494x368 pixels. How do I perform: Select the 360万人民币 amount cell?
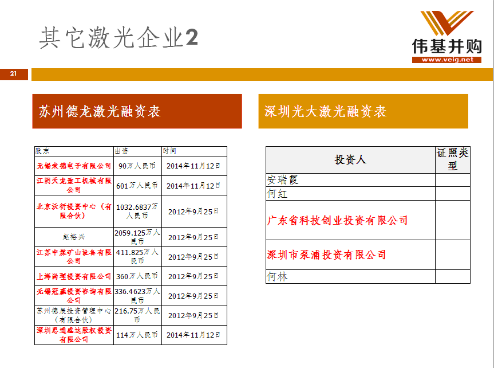click(137, 276)
